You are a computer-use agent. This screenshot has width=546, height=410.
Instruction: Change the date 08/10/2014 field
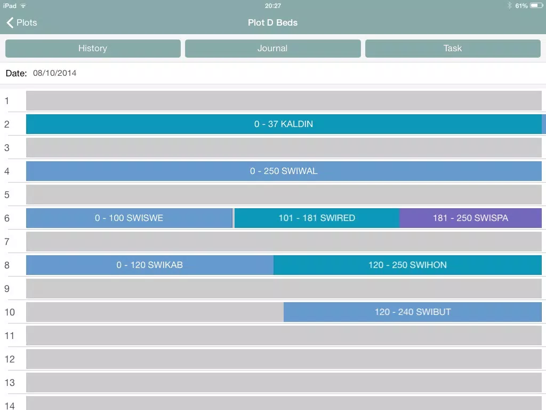point(54,73)
